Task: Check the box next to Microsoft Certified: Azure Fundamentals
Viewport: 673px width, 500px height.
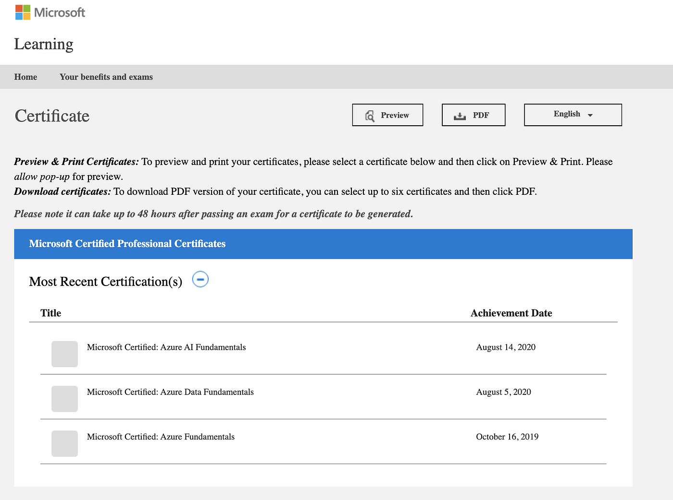Action: click(64, 443)
